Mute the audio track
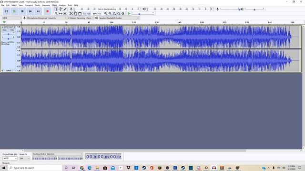This screenshot has width=305, height=171. point(4,30)
